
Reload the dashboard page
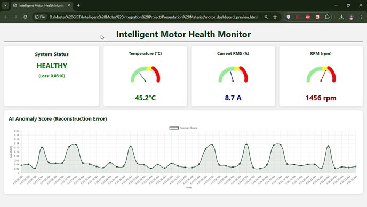pyautogui.click(x=25, y=17)
